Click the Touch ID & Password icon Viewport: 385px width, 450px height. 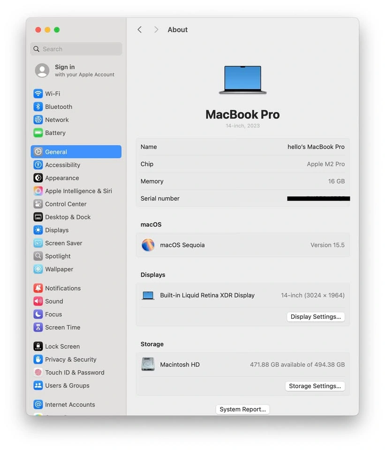38,373
